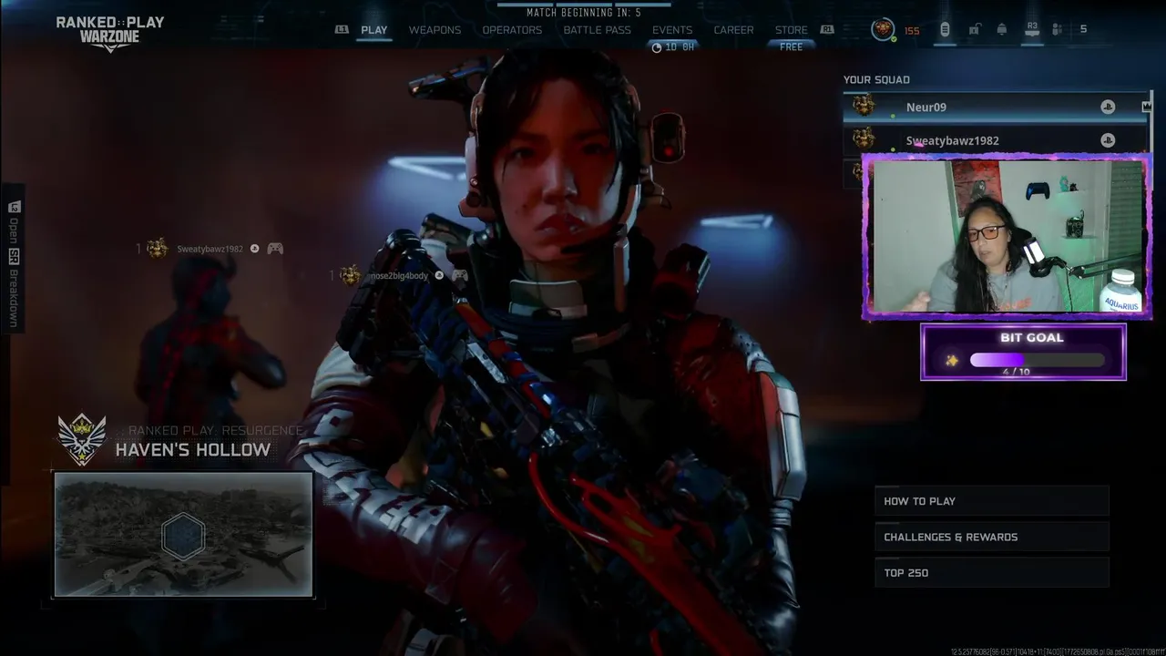Click the BIT GOAL sparkle icon
Image resolution: width=1166 pixels, height=656 pixels.
pyautogui.click(x=951, y=361)
